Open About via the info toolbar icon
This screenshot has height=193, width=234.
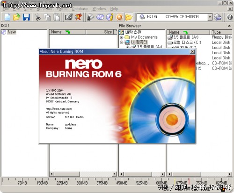point(230,17)
